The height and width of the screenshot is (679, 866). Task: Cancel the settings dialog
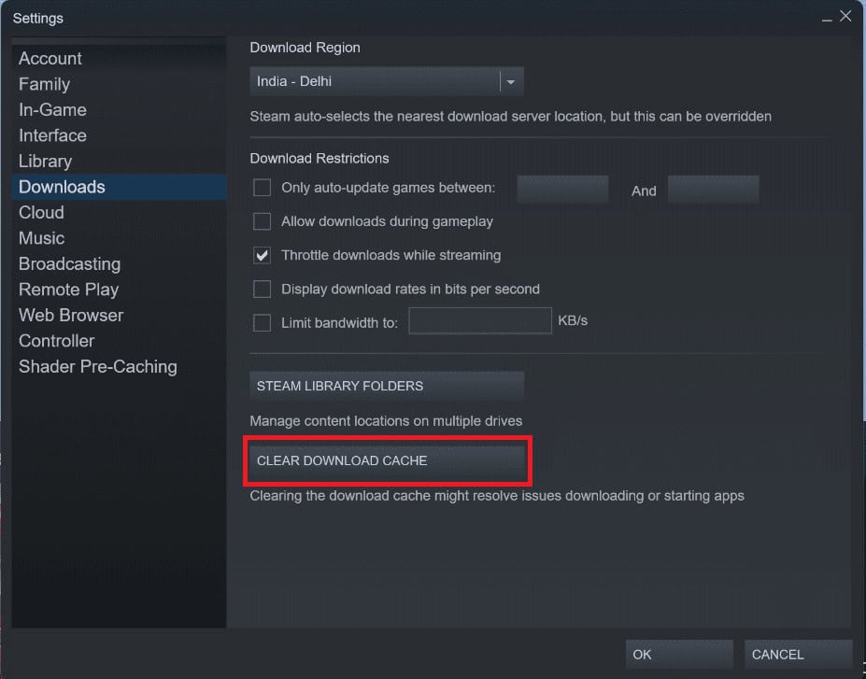(798, 654)
